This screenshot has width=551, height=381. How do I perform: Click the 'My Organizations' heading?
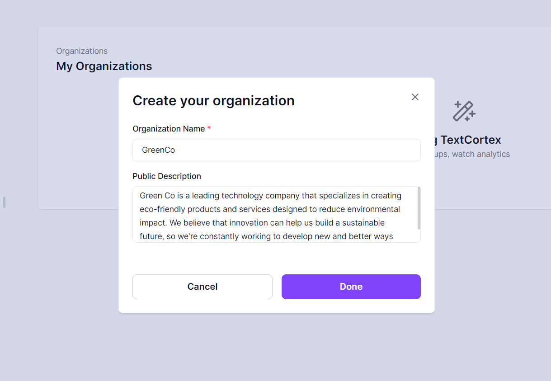[104, 66]
